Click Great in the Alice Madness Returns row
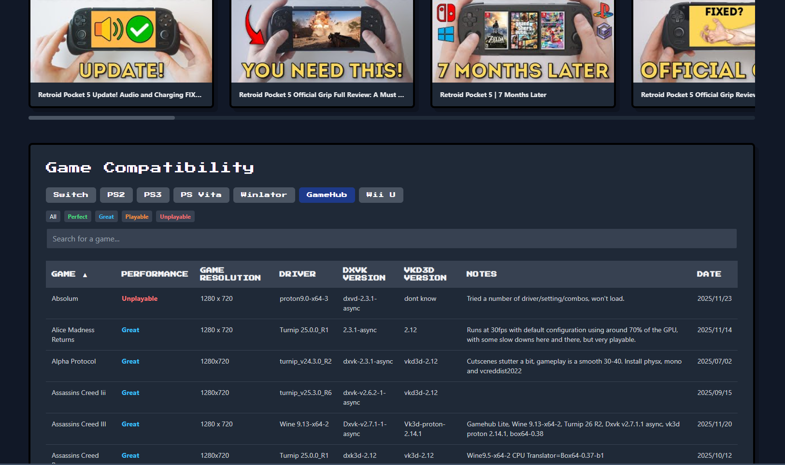The height and width of the screenshot is (465, 785). click(130, 330)
